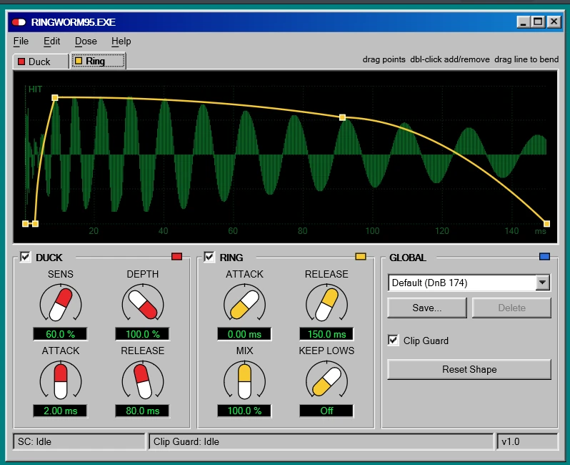Click the GLOBAL section heading

pos(408,258)
